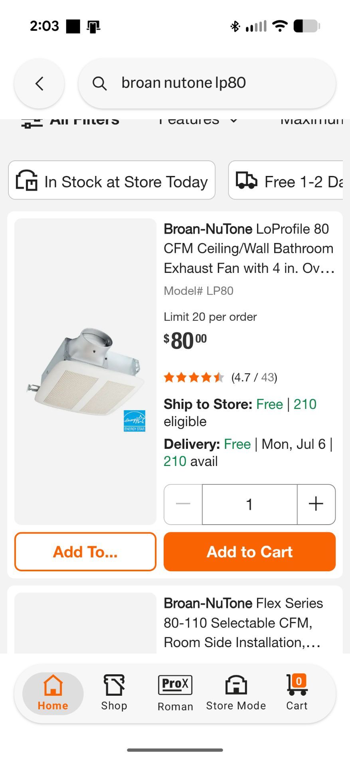The height and width of the screenshot is (766, 350).
Task: Decrease LP80 fan quantity with minus
Action: click(x=183, y=504)
